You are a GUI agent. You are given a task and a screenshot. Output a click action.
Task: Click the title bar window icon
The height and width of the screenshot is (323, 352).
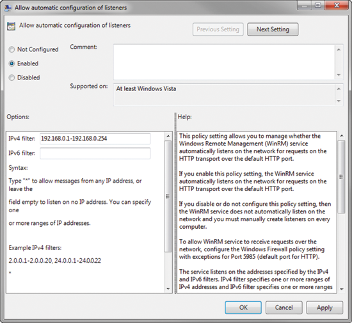click(8, 8)
